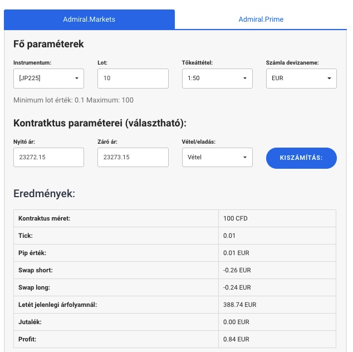Select the Letét value 388.74 EUR
The width and height of the screenshot is (353, 352).
[x=239, y=305]
